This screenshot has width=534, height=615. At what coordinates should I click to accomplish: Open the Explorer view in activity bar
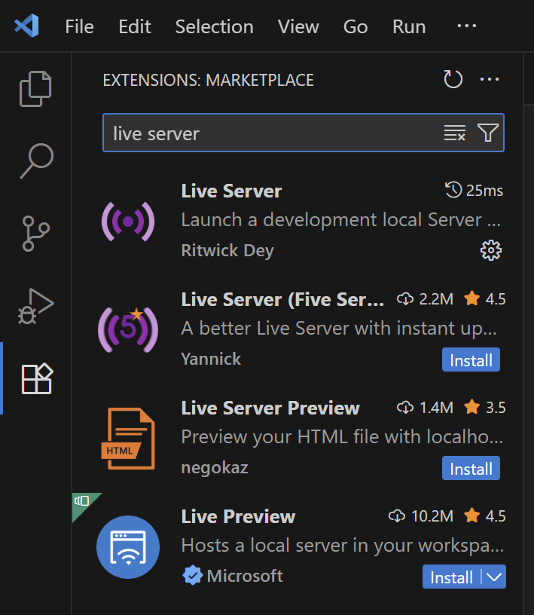tap(35, 89)
